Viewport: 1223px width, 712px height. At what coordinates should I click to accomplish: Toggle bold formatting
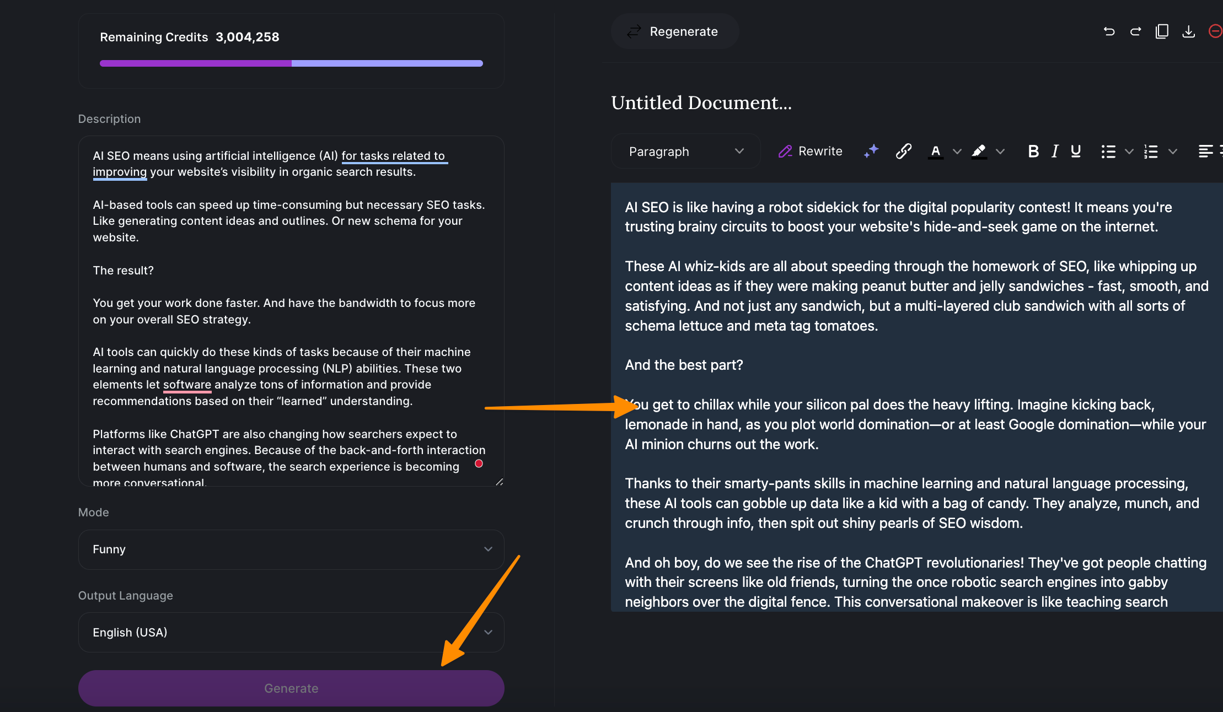pyautogui.click(x=1033, y=151)
